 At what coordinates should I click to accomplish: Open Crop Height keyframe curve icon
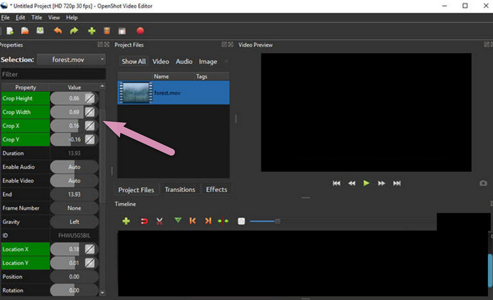[89, 98]
